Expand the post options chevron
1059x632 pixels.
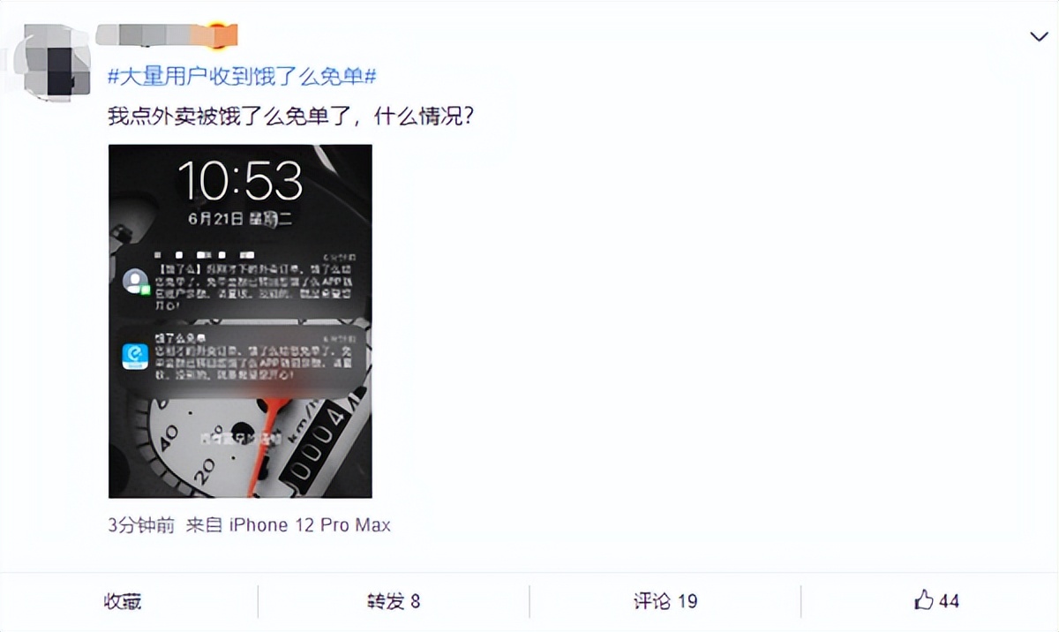point(1039,36)
